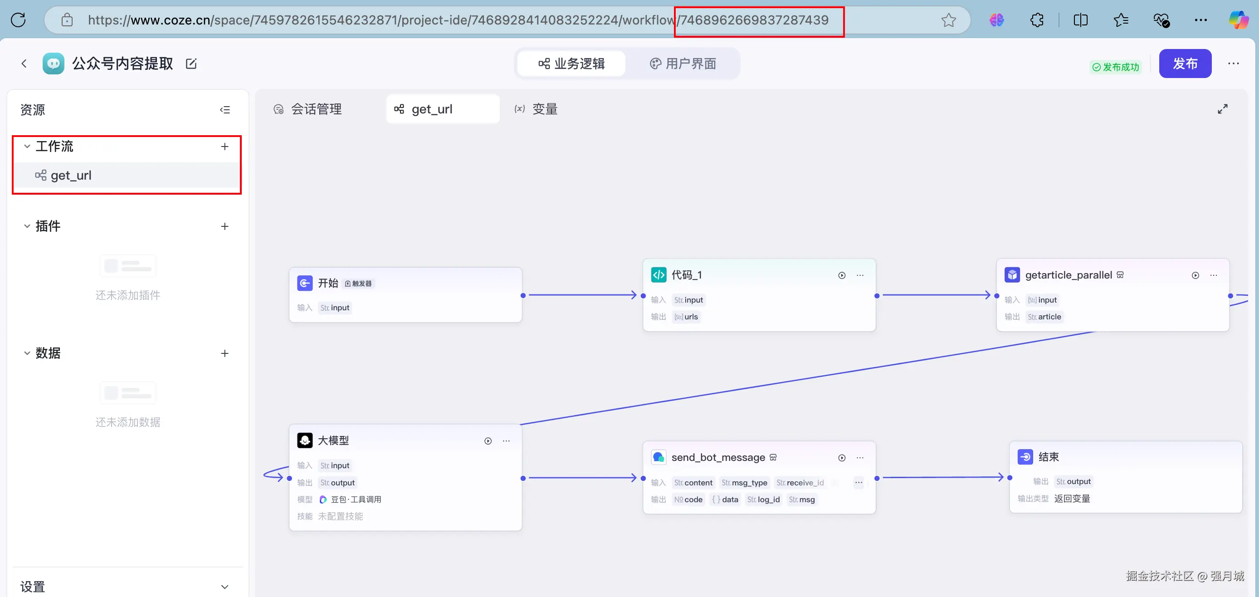Add a new workflow with plus icon
Image resolution: width=1259 pixels, height=597 pixels.
[x=225, y=147]
